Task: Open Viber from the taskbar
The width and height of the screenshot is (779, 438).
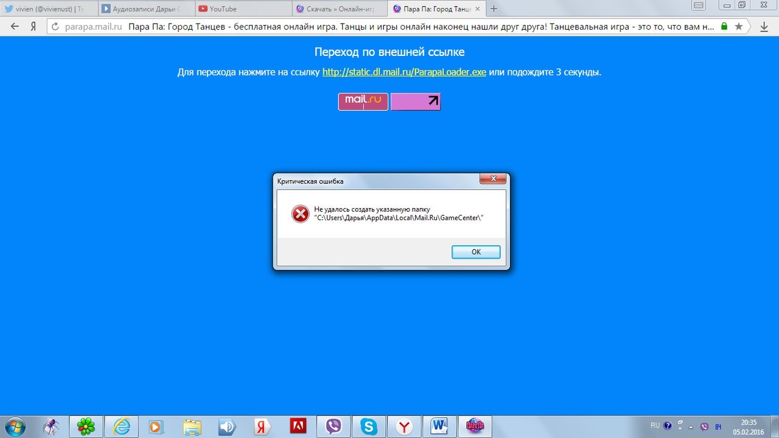Action: tap(334, 426)
